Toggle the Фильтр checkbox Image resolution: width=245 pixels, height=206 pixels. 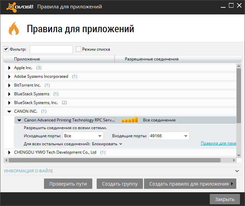click(x=6, y=49)
